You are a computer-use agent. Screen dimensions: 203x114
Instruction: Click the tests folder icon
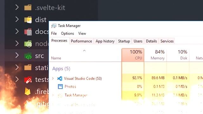pyautogui.click(x=28, y=80)
